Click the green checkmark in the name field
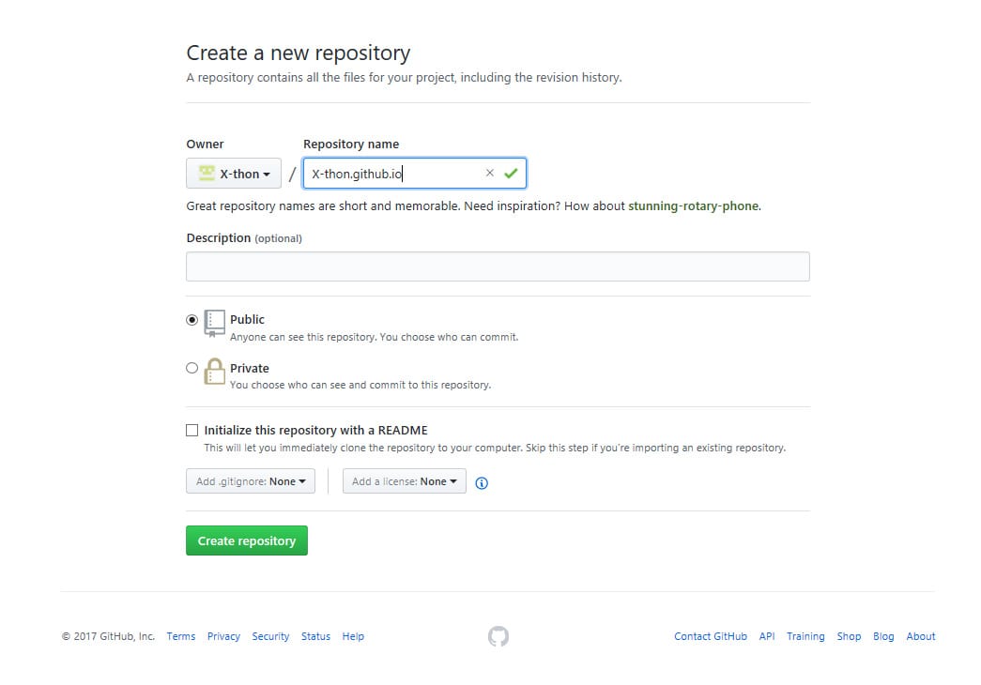 tap(511, 173)
